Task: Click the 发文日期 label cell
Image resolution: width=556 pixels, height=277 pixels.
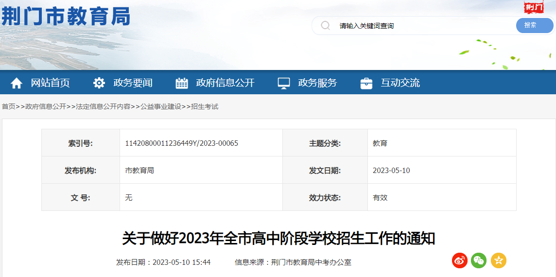Action: pyautogui.click(x=325, y=170)
